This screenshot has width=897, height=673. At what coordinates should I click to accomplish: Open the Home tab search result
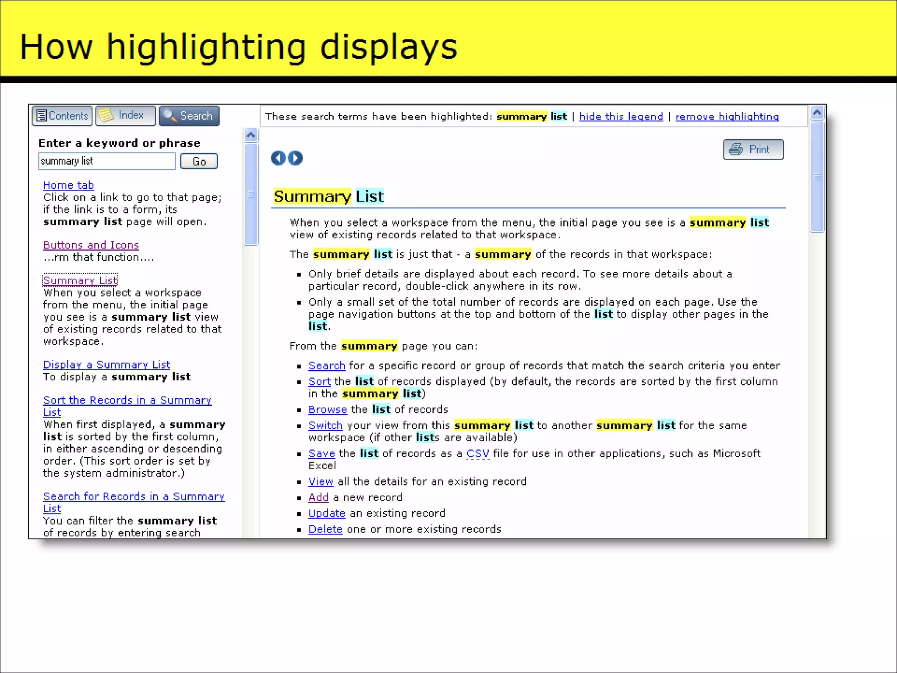(68, 185)
